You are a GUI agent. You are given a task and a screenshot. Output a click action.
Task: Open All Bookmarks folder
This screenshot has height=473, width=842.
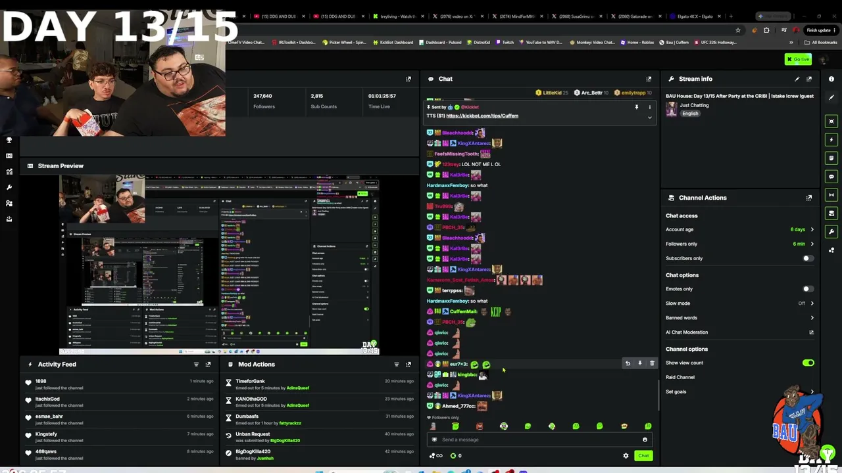pyautogui.click(x=820, y=43)
